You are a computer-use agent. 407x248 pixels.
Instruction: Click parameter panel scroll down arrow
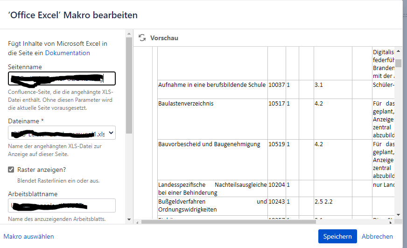[x=129, y=220]
